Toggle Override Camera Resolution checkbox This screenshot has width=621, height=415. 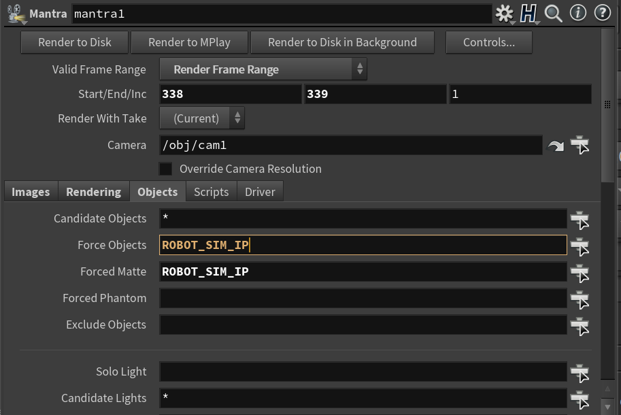(x=165, y=169)
